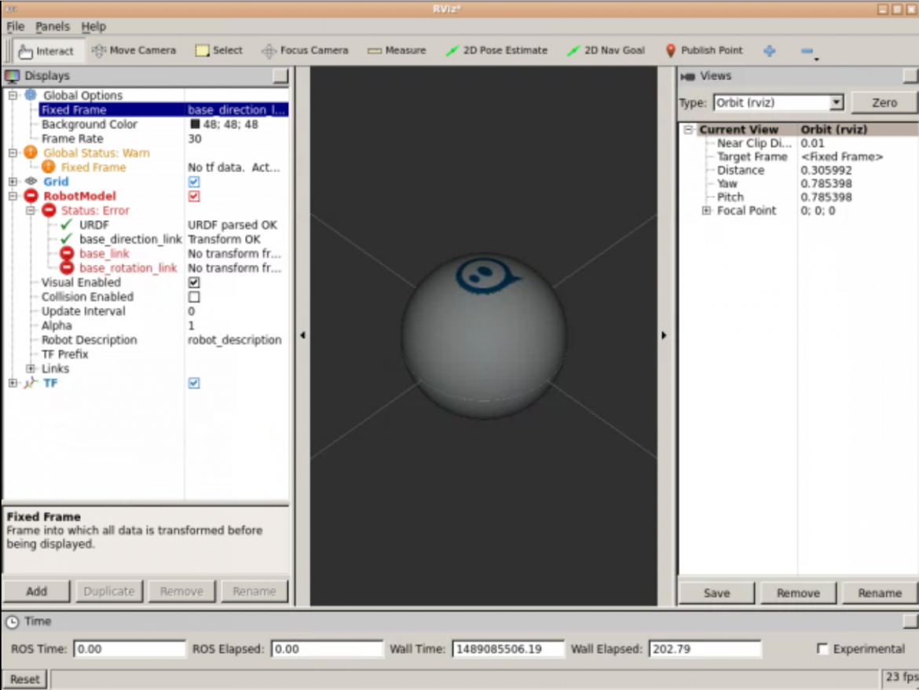Click Rename in the Views panel
This screenshot has height=690, width=919.
(879, 593)
